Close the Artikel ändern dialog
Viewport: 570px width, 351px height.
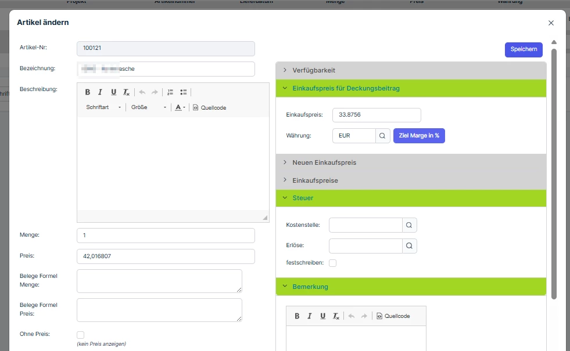[x=551, y=23]
